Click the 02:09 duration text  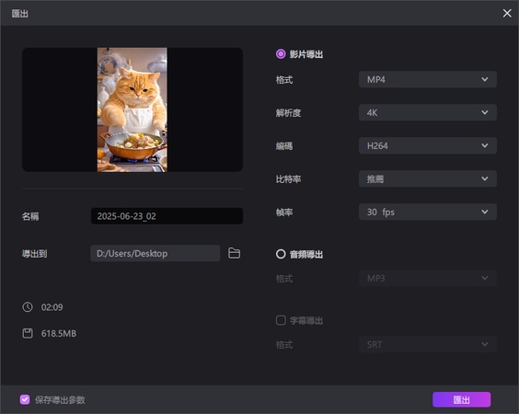click(x=52, y=307)
